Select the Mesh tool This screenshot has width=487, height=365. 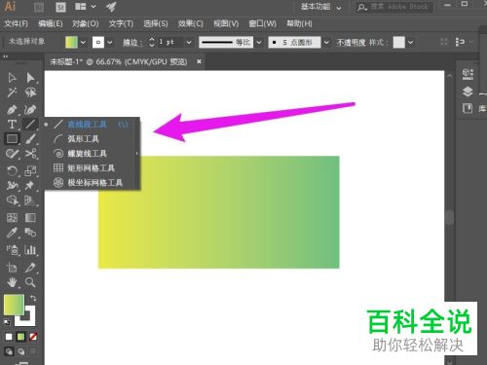(12, 217)
